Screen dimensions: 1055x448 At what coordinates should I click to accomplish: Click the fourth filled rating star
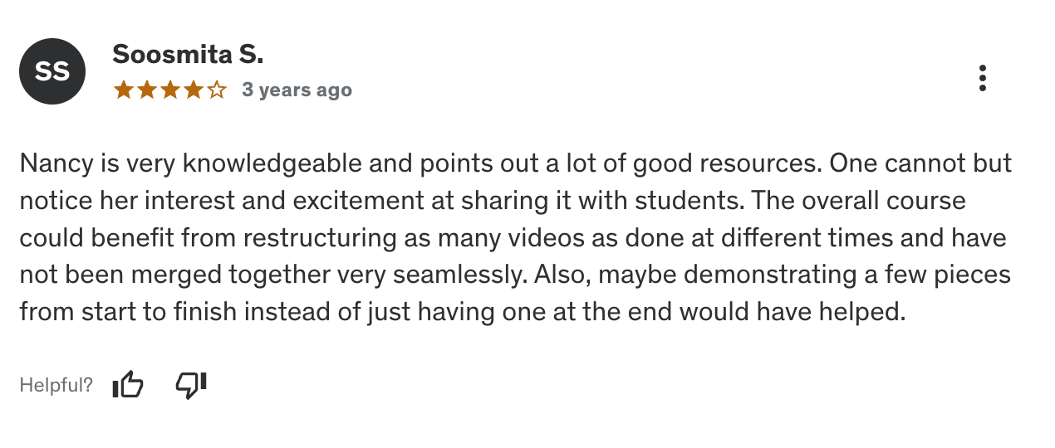click(x=194, y=90)
